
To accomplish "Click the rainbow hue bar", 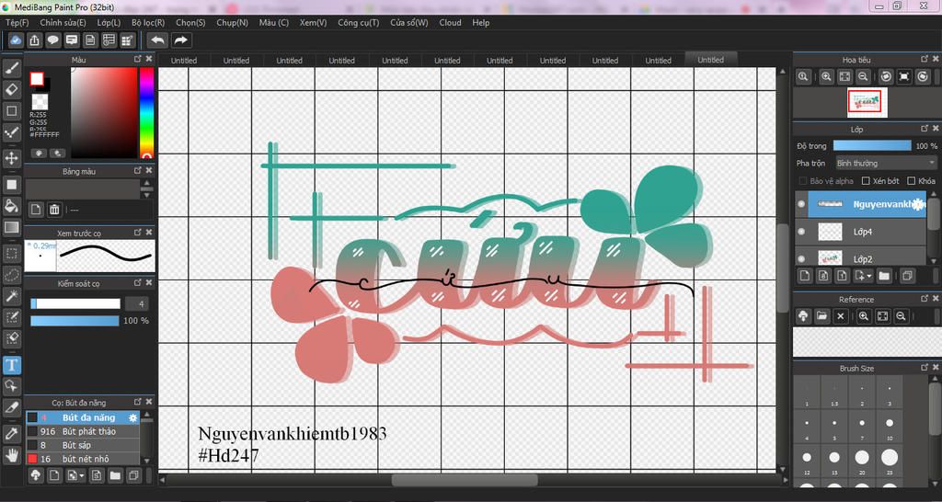I will [146, 113].
